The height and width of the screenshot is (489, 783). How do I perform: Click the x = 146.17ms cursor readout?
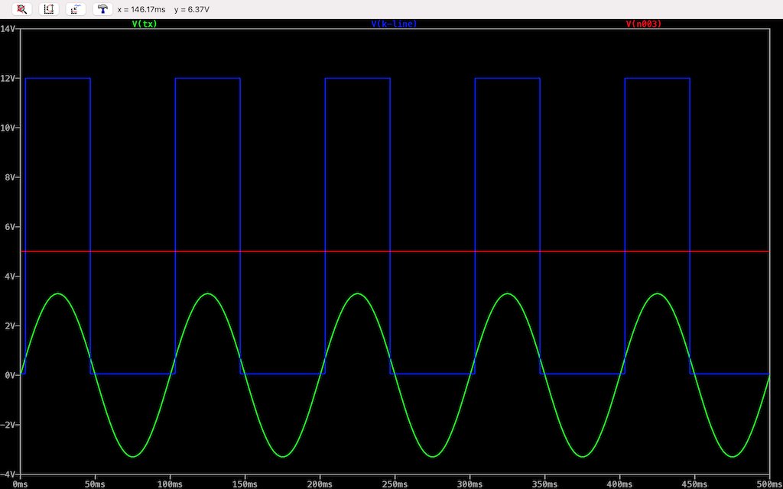coord(141,9)
